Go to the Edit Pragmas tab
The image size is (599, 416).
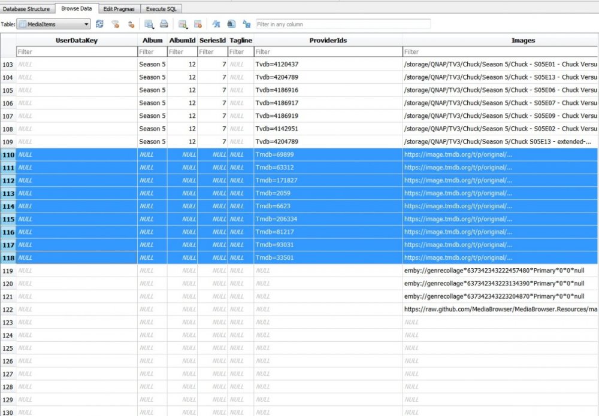[x=119, y=9]
